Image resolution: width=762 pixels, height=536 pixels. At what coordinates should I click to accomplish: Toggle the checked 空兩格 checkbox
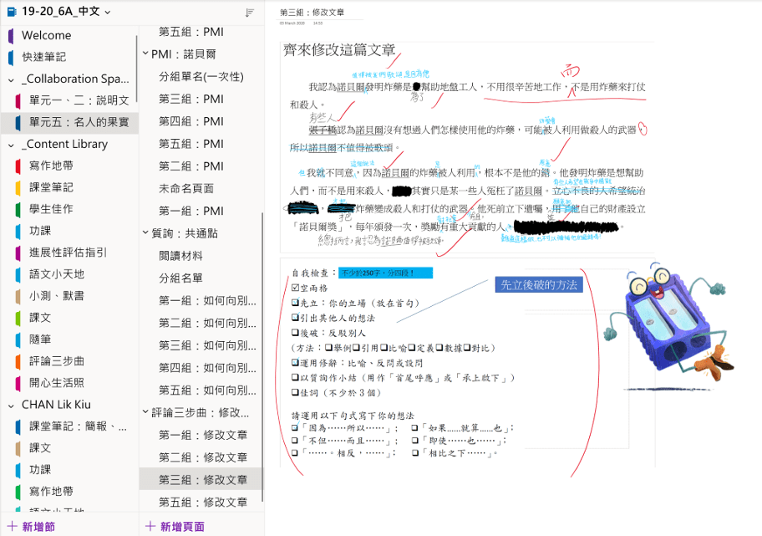295,288
